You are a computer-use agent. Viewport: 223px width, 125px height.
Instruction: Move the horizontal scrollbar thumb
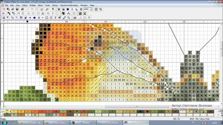[137, 106]
